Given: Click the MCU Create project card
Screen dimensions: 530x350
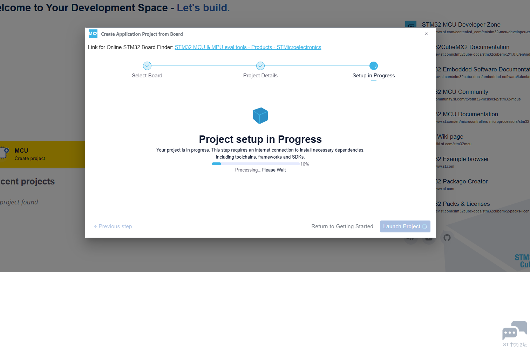Looking at the screenshot, I should (x=42, y=154).
